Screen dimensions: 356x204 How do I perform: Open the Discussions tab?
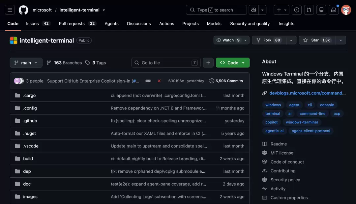pos(139,24)
